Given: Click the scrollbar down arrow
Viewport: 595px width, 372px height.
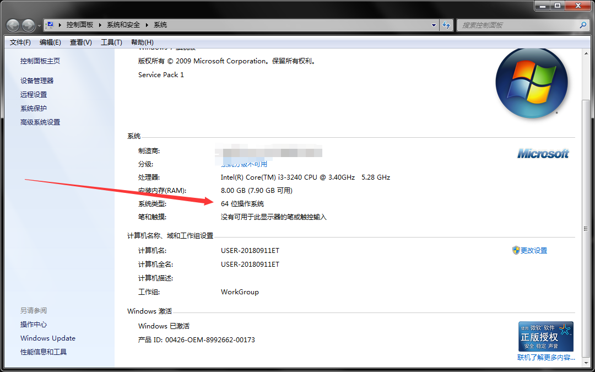Looking at the screenshot, I should (x=586, y=362).
